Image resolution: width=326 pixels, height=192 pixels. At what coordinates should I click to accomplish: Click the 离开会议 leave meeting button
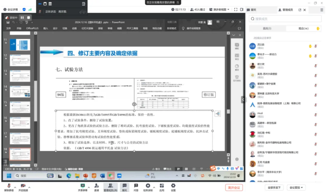pos(234,187)
